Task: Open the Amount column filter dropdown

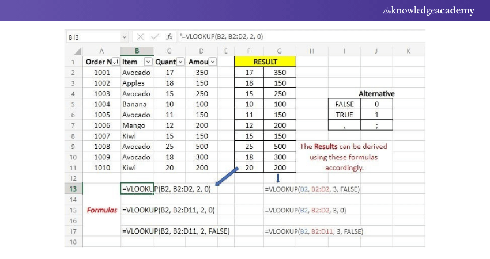Action: [x=213, y=62]
